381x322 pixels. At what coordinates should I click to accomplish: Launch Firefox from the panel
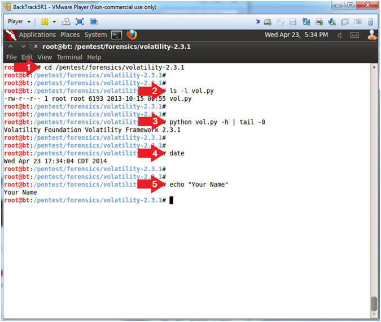click(x=132, y=35)
